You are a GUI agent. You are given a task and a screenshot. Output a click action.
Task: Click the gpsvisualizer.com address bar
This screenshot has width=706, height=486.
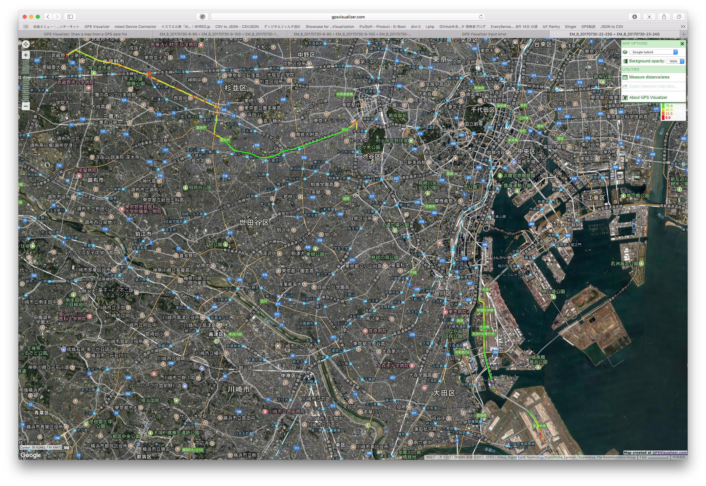coord(348,17)
